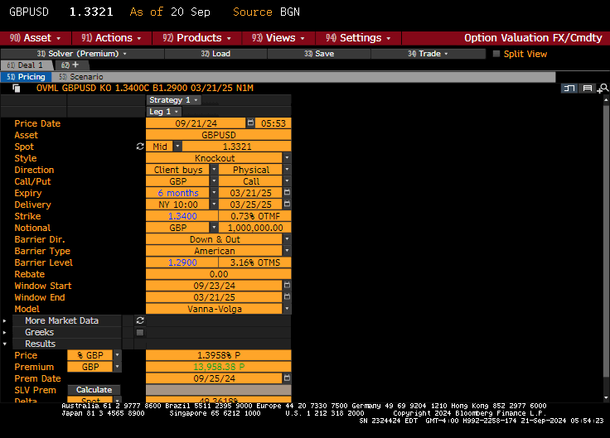Open the Strategy 1 dropdown

pos(174,100)
